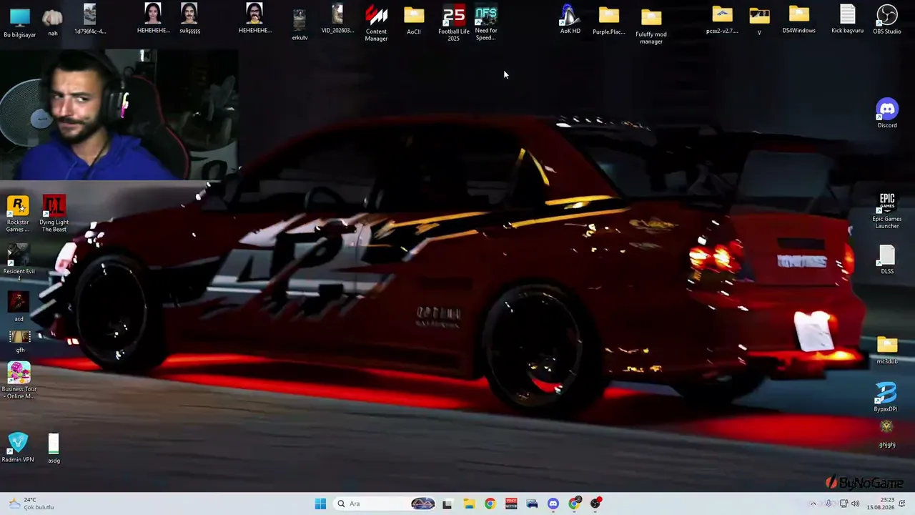This screenshot has width=915, height=515.
Task: Open the folder named V
Action: (759, 21)
